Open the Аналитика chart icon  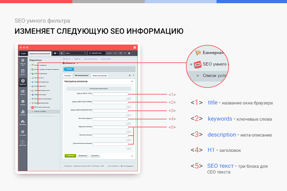(23, 113)
